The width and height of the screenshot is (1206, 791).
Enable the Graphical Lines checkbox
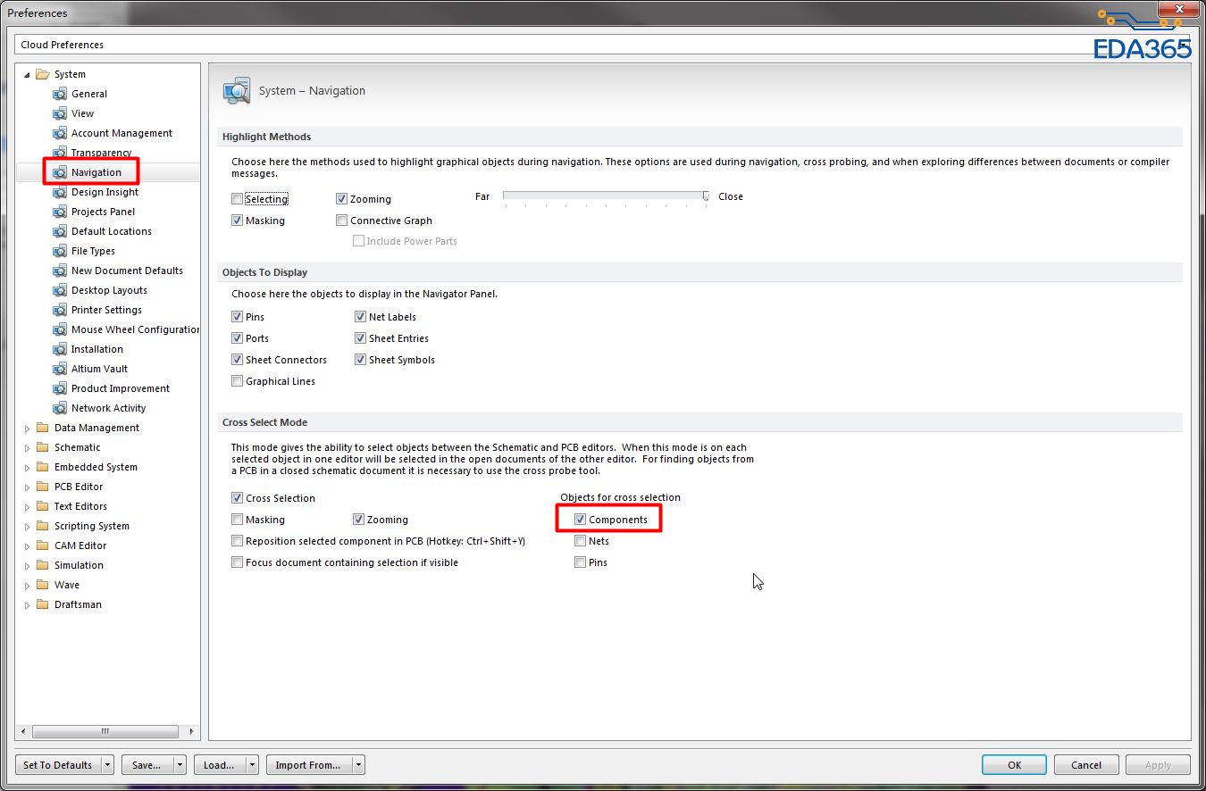(x=237, y=381)
